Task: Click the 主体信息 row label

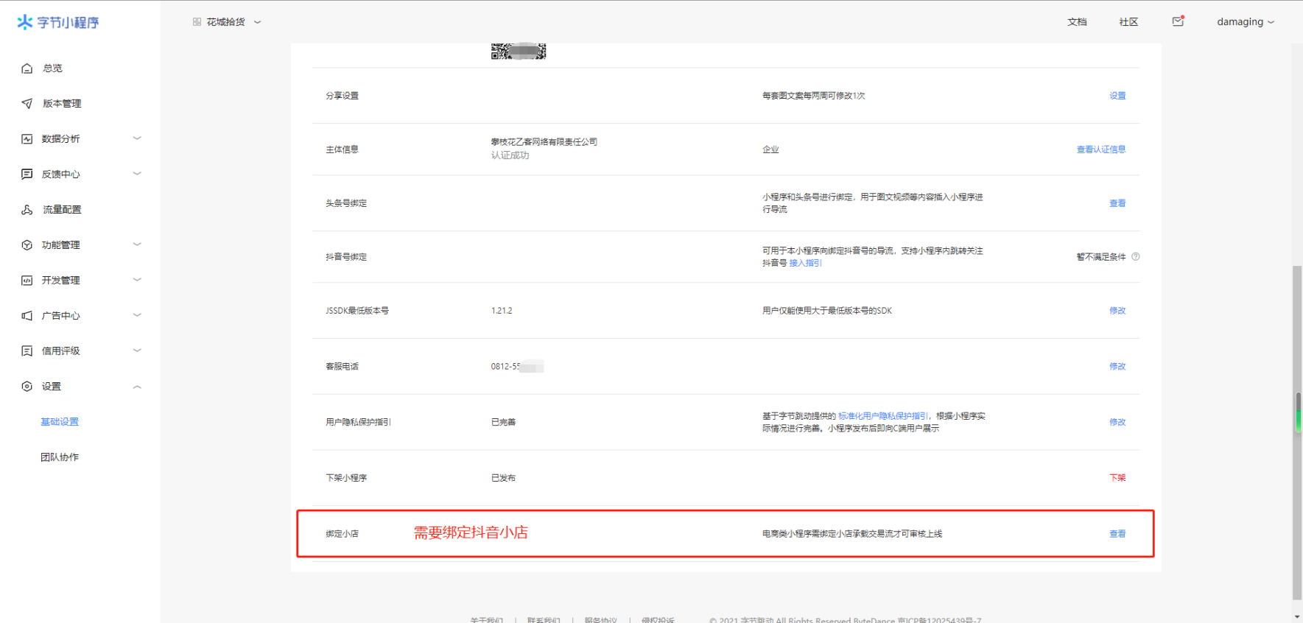Action: tap(342, 149)
